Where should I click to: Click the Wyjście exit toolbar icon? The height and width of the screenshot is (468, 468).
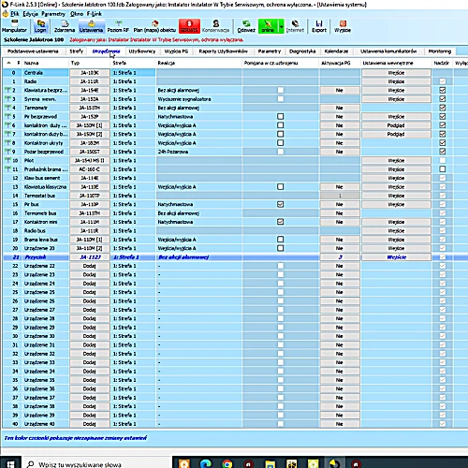click(343, 26)
